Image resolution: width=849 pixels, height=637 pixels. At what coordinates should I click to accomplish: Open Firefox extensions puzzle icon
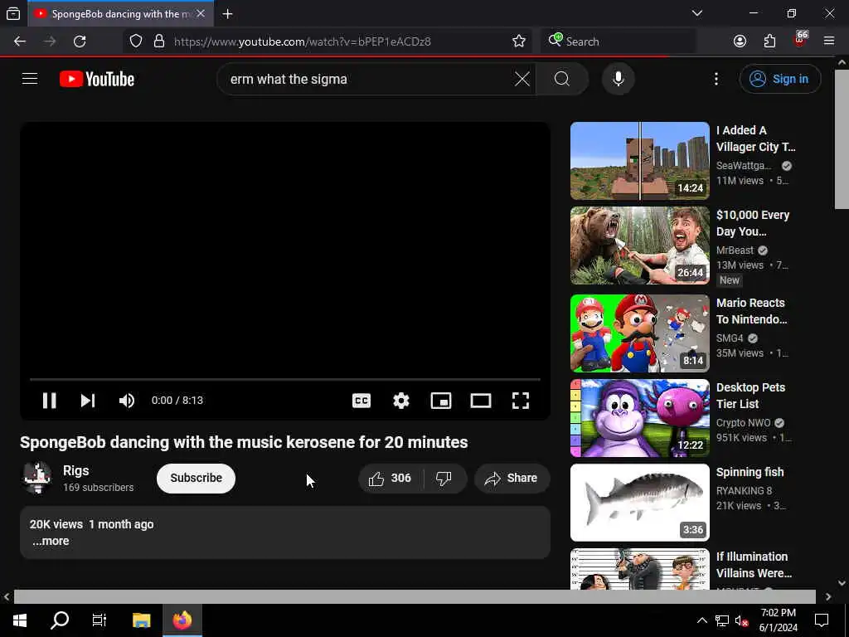click(769, 41)
